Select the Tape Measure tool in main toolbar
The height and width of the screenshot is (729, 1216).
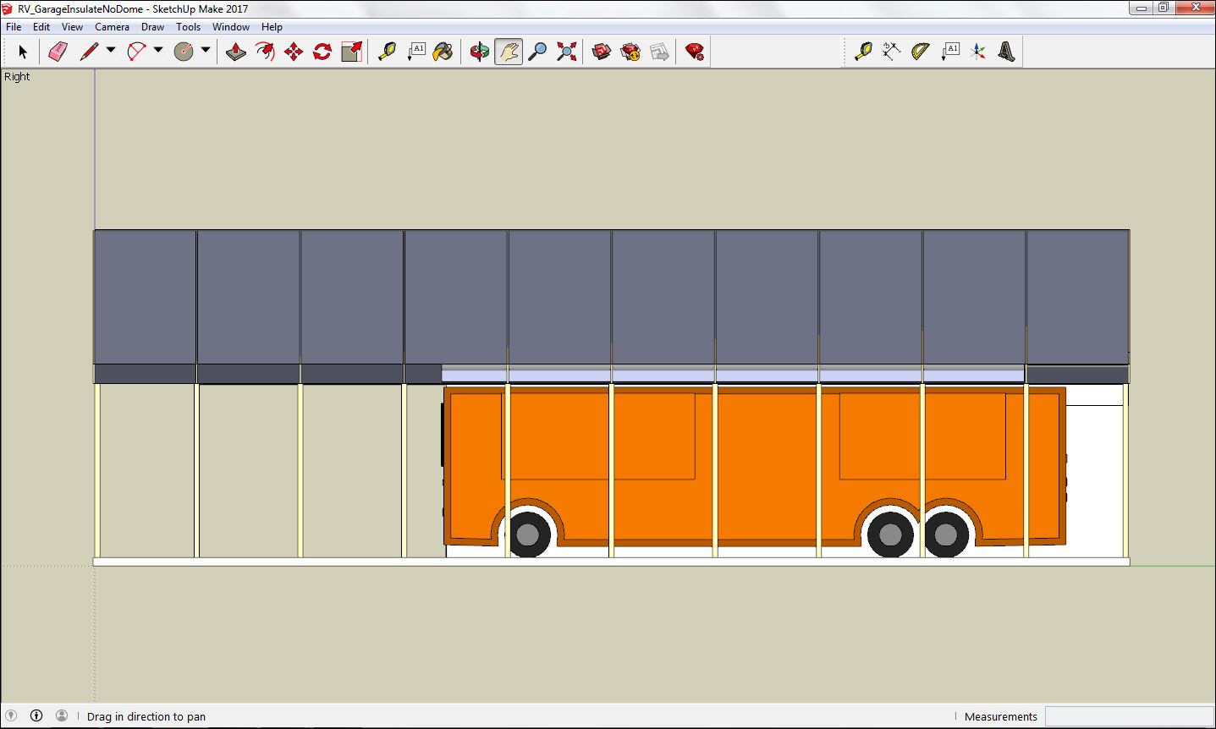click(x=387, y=52)
